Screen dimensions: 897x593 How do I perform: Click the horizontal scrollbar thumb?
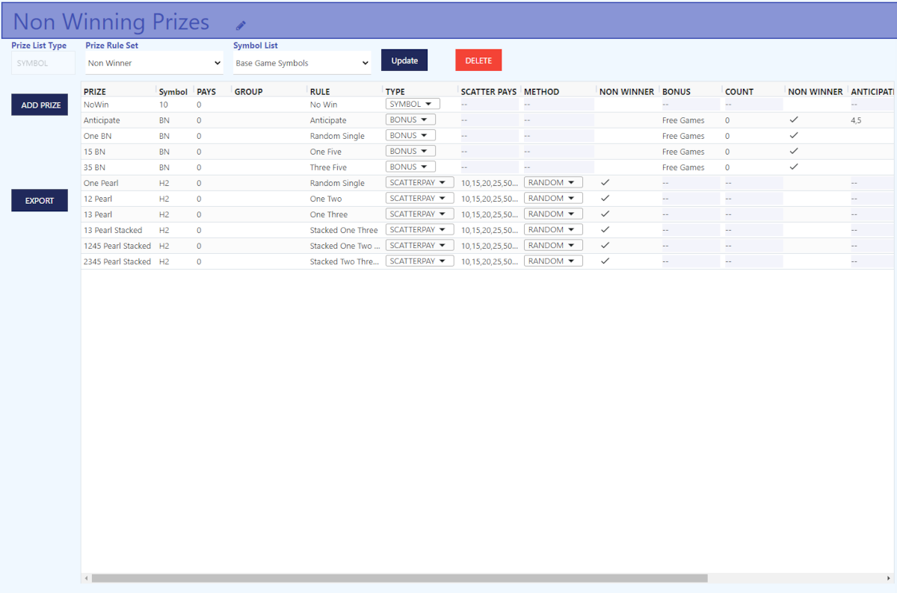coord(399,578)
